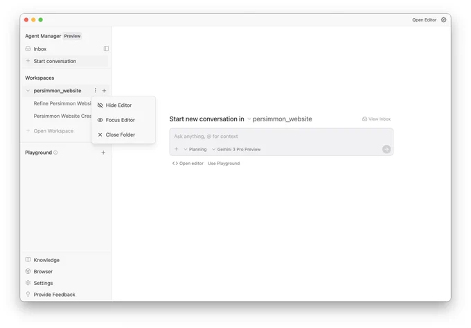
Task: Click the Workspaces section heading
Action: [39, 78]
